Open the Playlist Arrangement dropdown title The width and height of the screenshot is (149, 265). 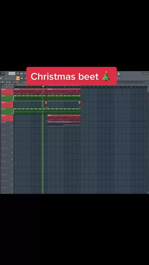click(x=20, y=82)
